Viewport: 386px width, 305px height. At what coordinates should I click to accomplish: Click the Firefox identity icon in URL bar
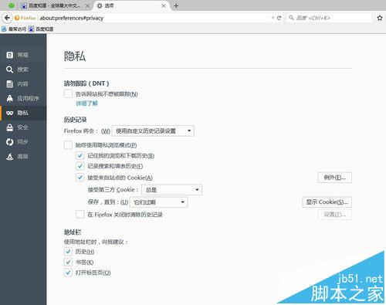17,18
